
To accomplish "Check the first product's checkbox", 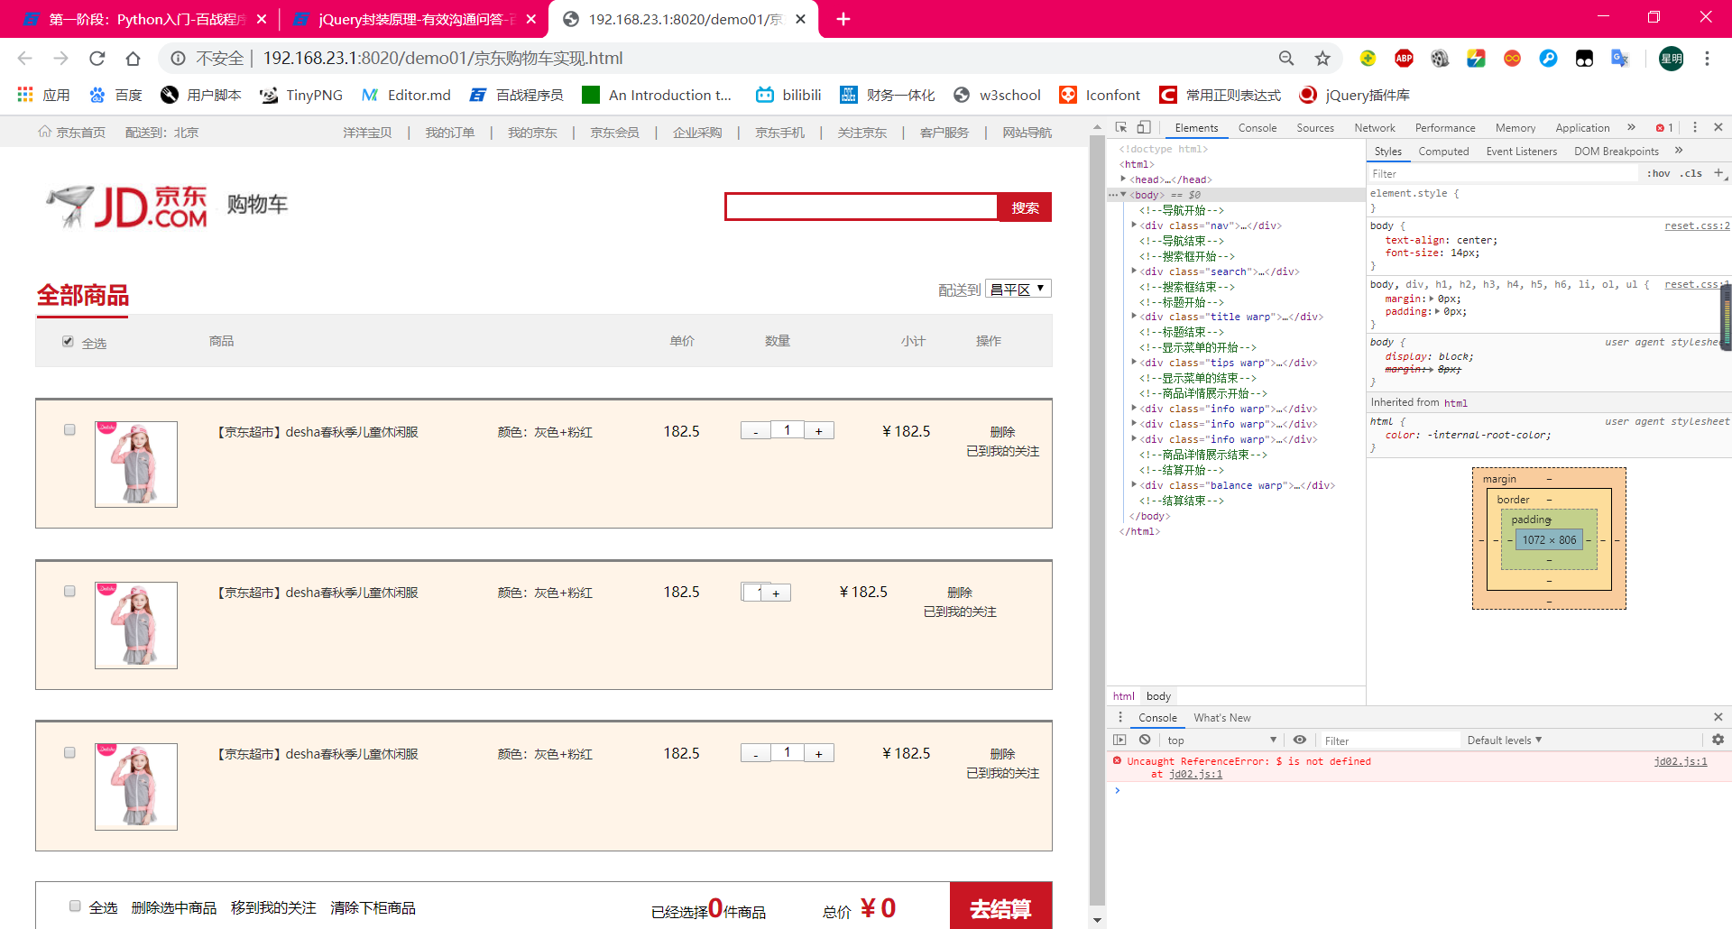I will 69,430.
